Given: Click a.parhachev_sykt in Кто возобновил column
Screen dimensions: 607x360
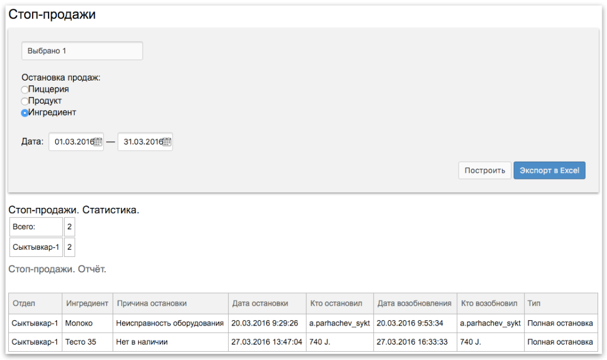Looking at the screenshot, I should (490, 323).
